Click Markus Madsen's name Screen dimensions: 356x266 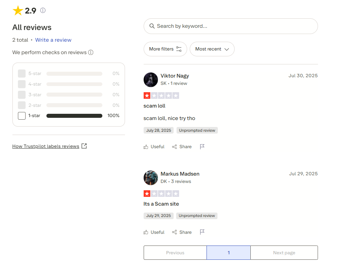180,174
